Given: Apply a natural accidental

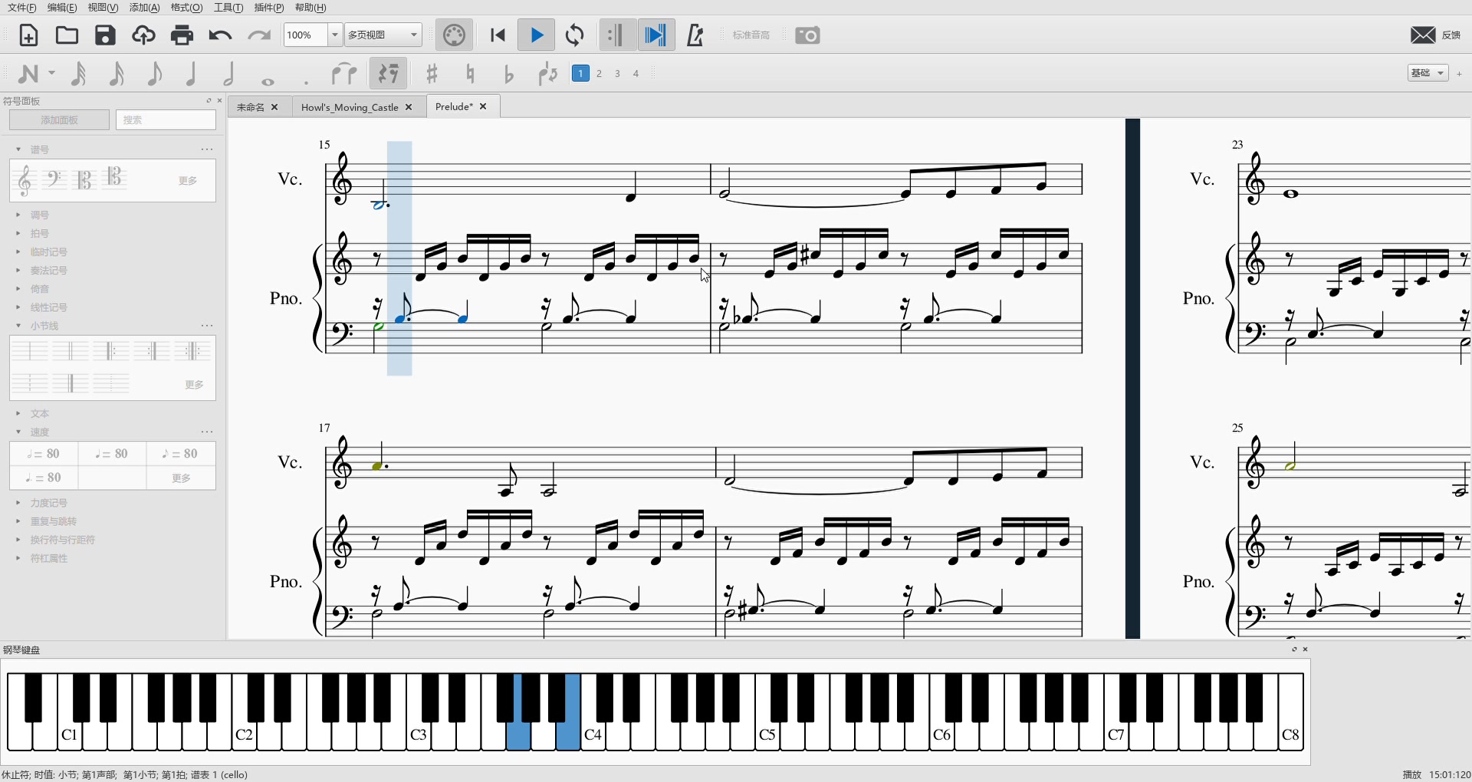Looking at the screenshot, I should pos(470,74).
